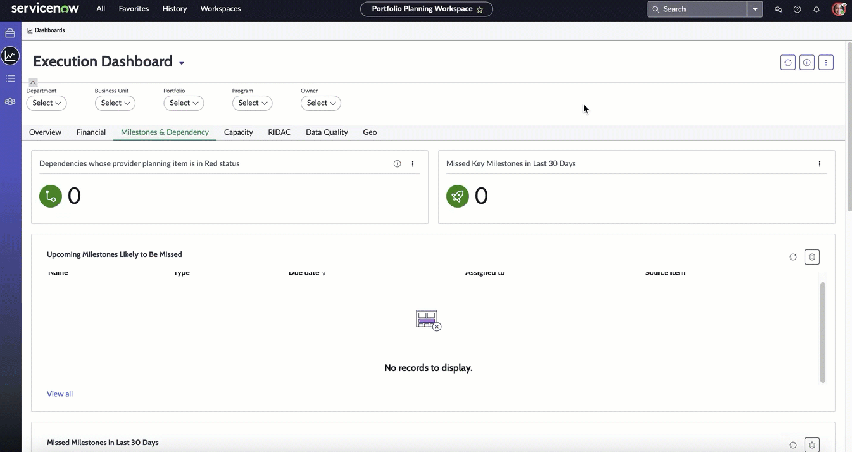Open Missed Key Milestones widget options menu

click(820, 164)
